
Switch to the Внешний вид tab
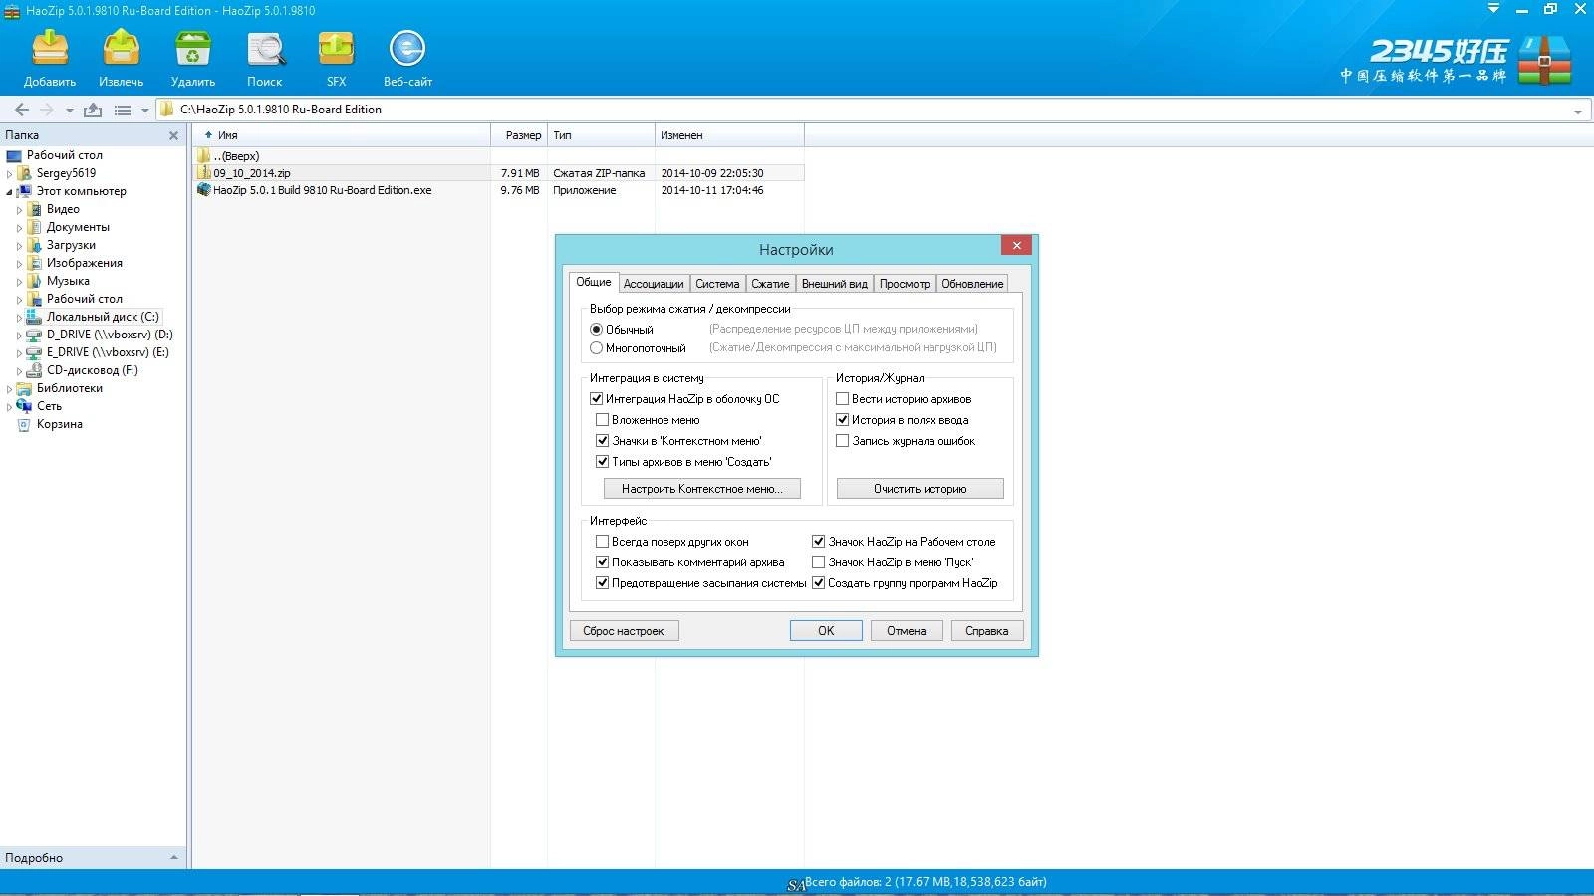pyautogui.click(x=835, y=284)
